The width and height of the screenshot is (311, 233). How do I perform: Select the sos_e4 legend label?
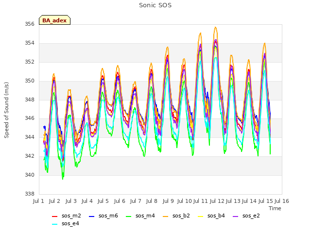coord(70,223)
